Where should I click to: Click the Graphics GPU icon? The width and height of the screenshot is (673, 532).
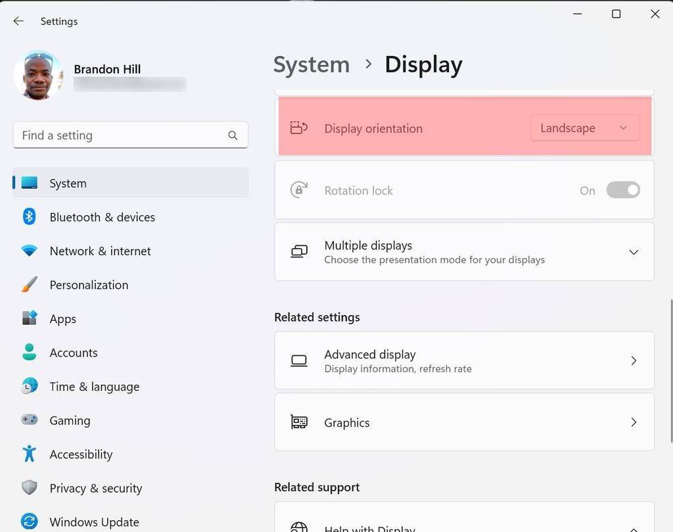coord(299,422)
